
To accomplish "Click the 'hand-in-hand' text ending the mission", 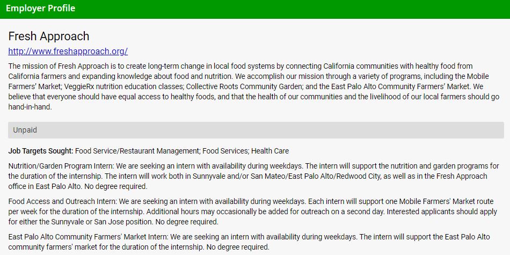I will point(31,107).
